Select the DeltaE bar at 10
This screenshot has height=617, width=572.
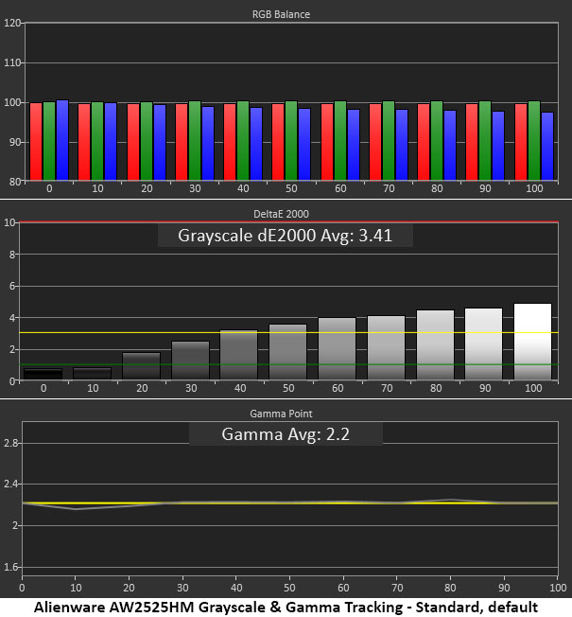coord(93,374)
